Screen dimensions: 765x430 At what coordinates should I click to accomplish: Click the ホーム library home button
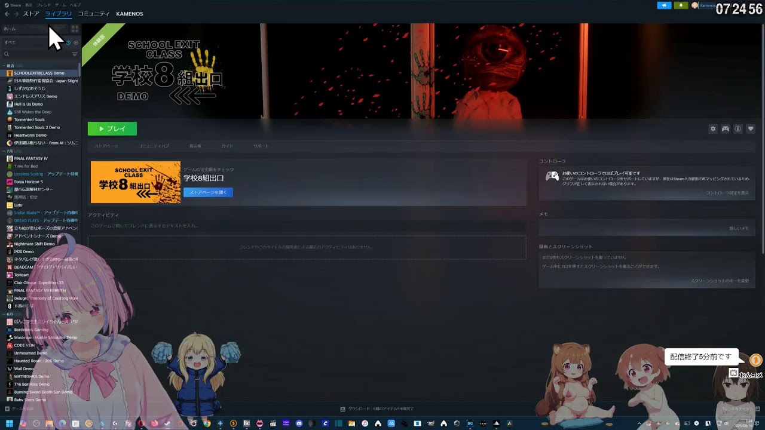34,29
